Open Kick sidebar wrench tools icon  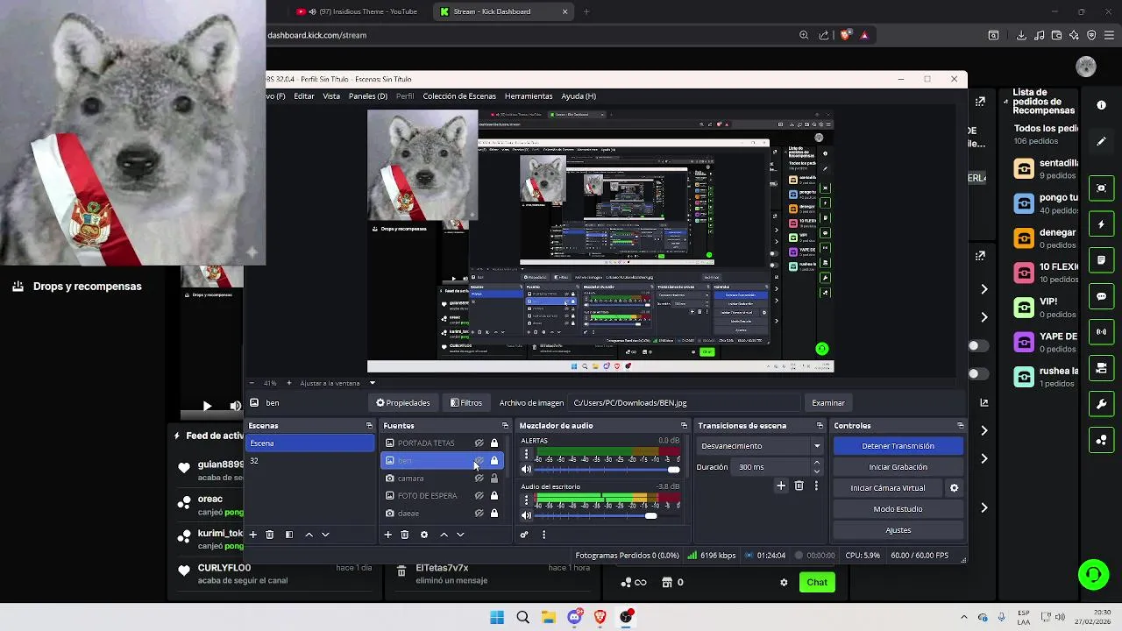tap(1102, 404)
